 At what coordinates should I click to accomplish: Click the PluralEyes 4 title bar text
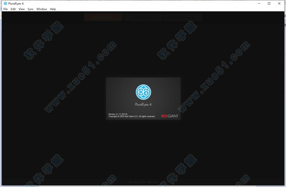point(16,3)
